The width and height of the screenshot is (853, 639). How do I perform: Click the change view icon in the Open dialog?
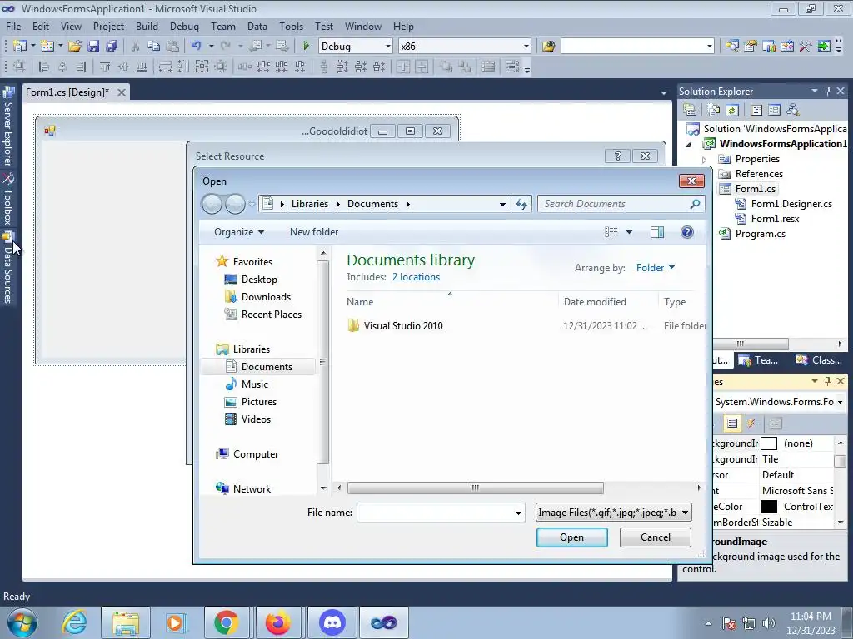pyautogui.click(x=611, y=232)
